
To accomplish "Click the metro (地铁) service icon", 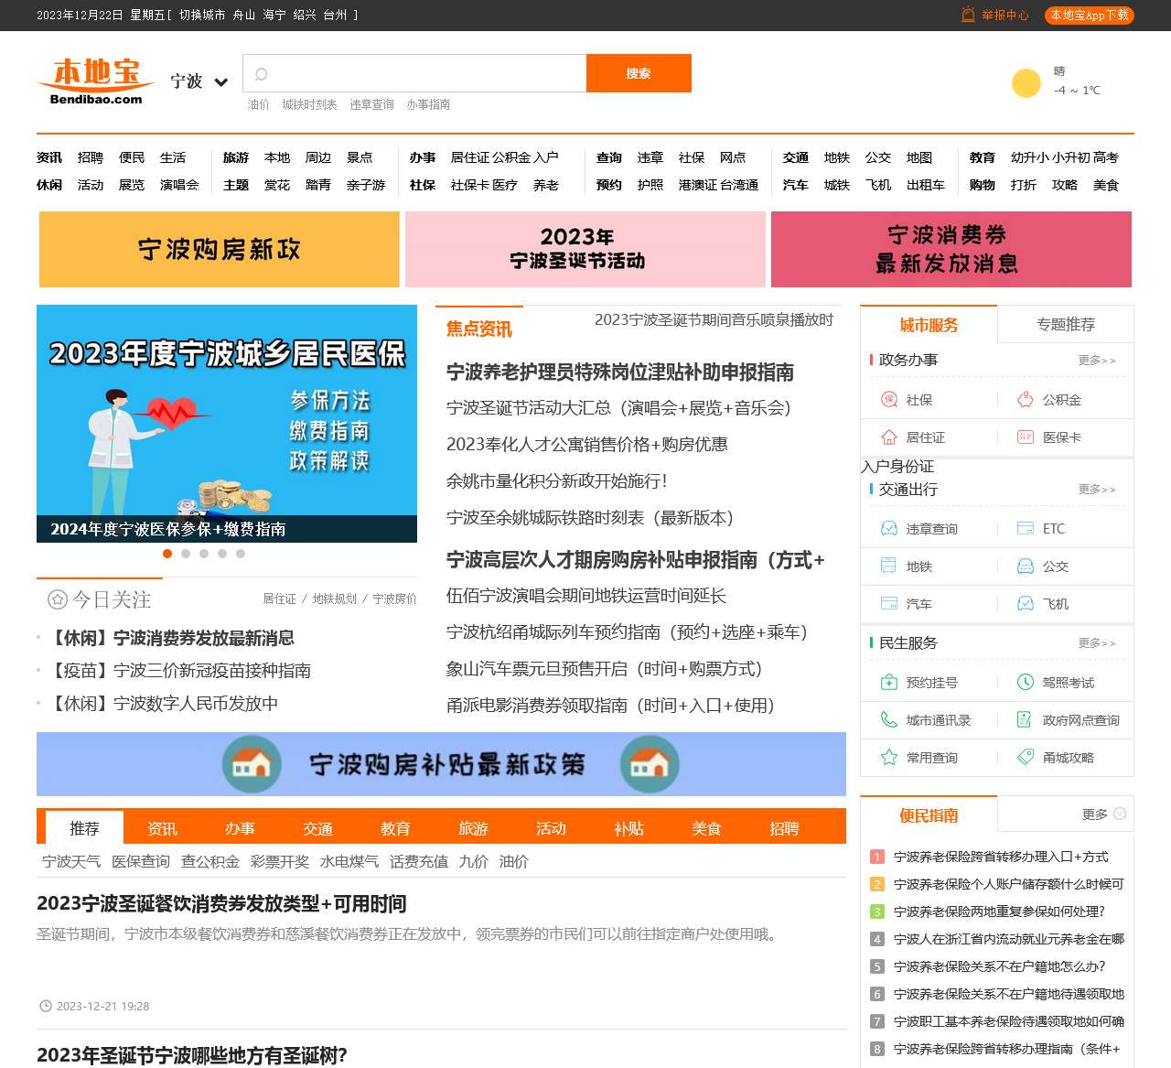I will [x=888, y=566].
